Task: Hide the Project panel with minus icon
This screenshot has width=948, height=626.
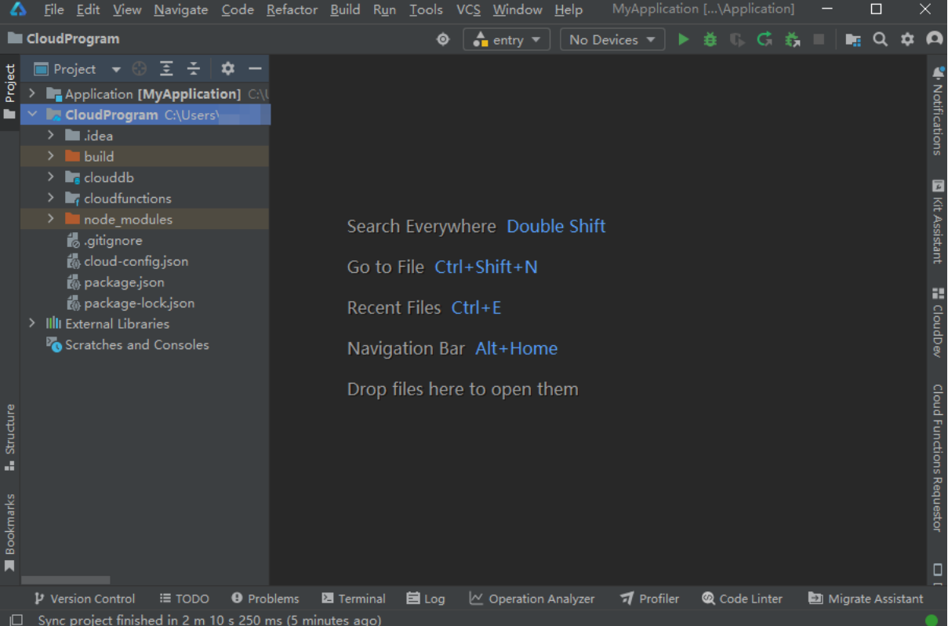Action: pyautogui.click(x=255, y=69)
